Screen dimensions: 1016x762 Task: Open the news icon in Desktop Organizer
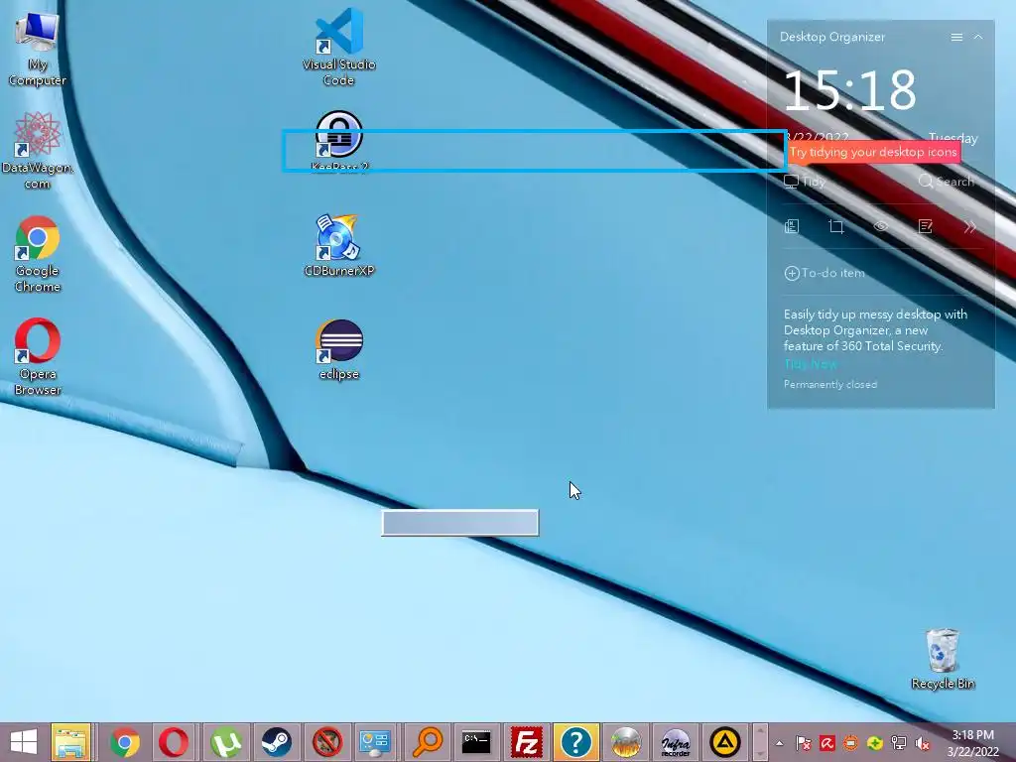[x=792, y=226]
